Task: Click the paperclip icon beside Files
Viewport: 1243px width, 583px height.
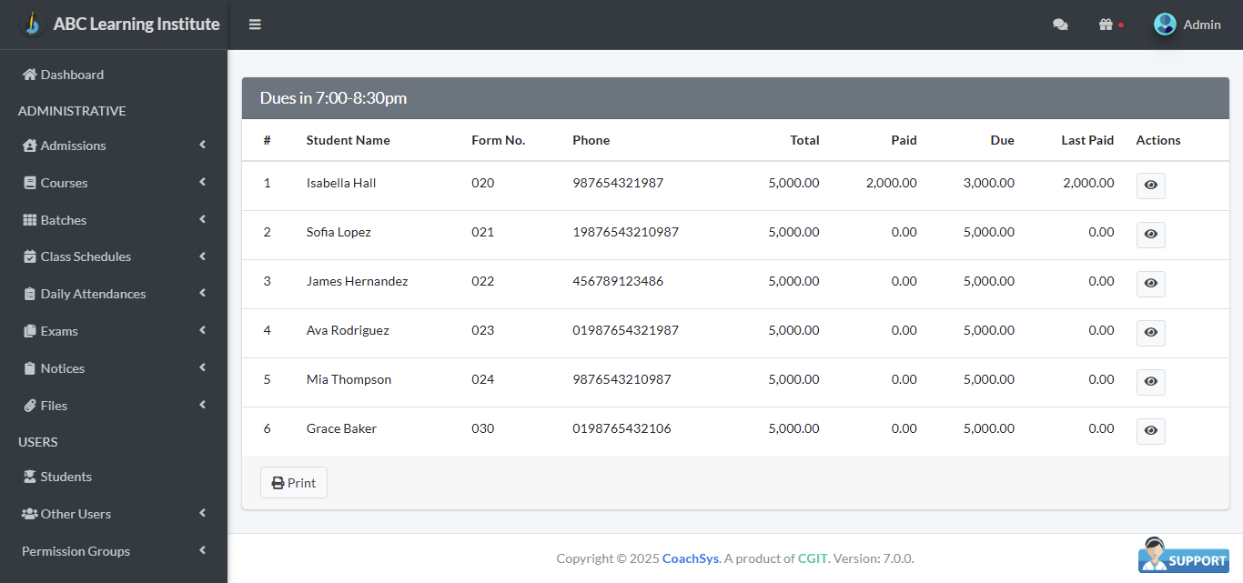Action: [28, 405]
